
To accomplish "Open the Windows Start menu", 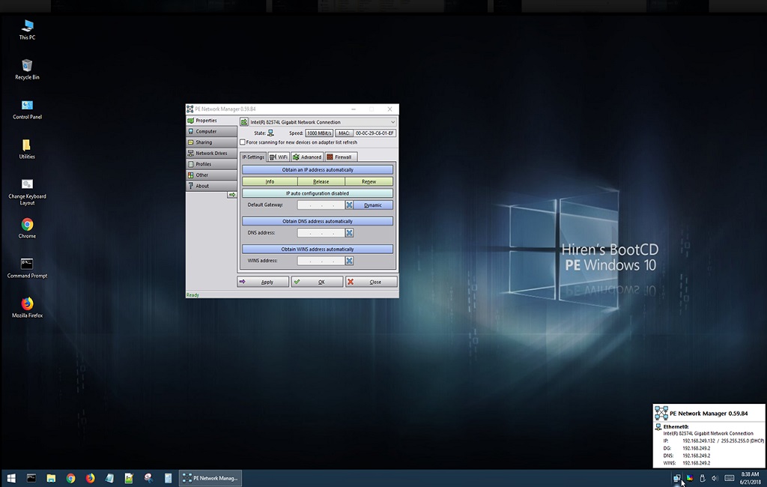I will point(10,478).
